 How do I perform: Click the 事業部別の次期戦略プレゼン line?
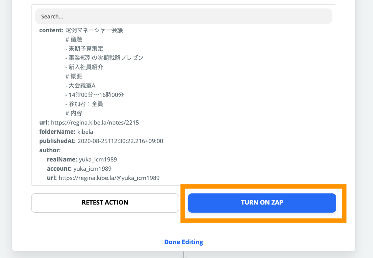point(104,58)
